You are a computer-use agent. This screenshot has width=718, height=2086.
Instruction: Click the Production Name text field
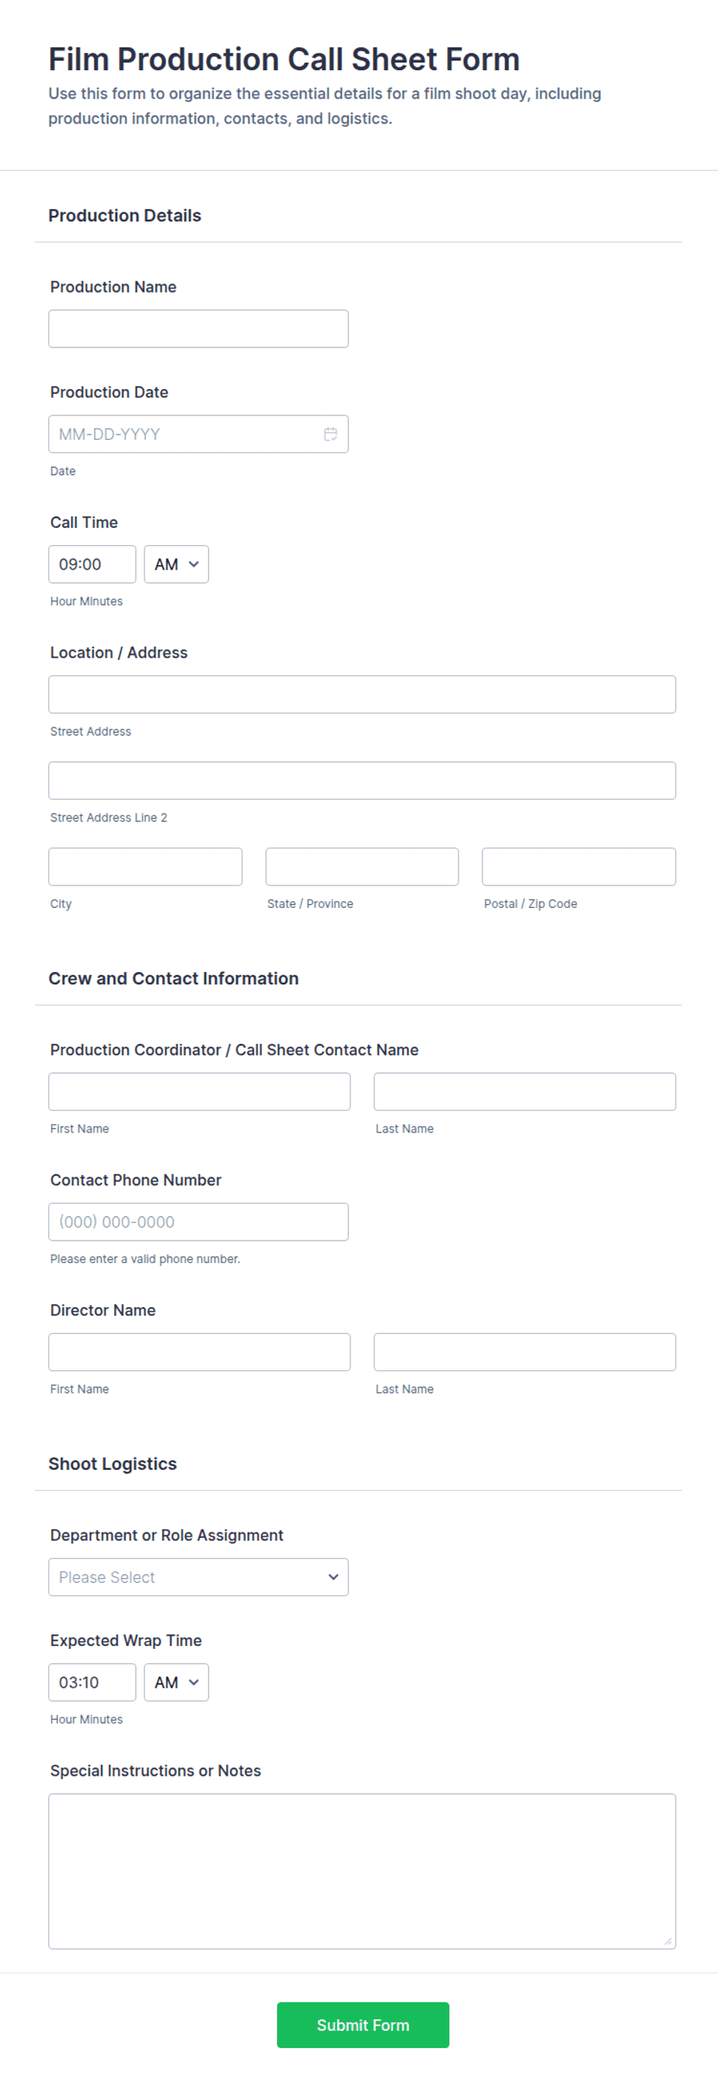coord(198,329)
